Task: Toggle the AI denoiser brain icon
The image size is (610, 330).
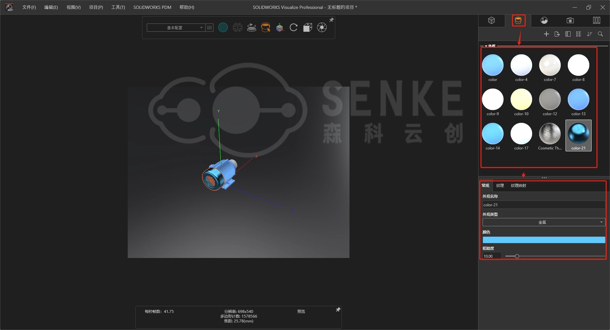Action: coord(238,28)
